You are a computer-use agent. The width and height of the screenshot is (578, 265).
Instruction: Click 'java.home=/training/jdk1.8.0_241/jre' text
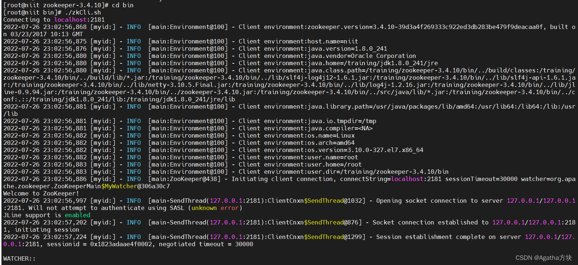click(x=373, y=63)
